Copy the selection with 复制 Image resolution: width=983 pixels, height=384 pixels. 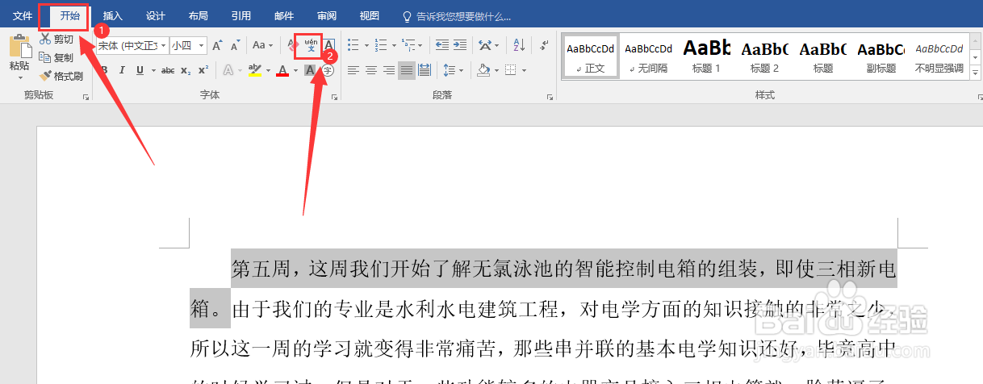[x=56, y=57]
